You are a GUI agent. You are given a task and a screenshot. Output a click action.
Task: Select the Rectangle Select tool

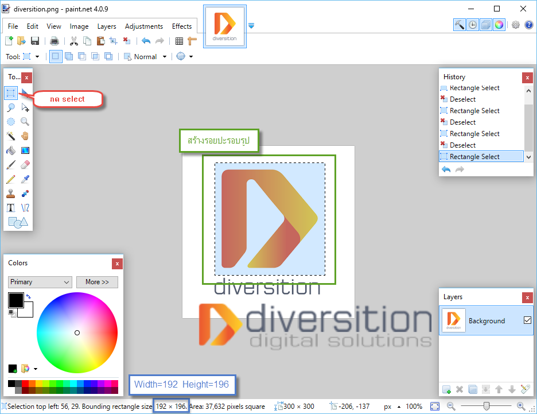coord(11,93)
